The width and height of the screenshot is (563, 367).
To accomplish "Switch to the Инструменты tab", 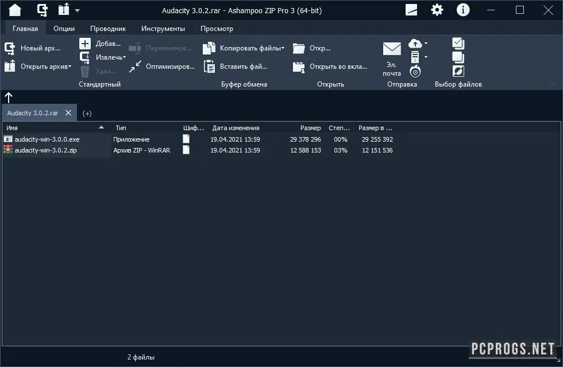I will pyautogui.click(x=163, y=28).
